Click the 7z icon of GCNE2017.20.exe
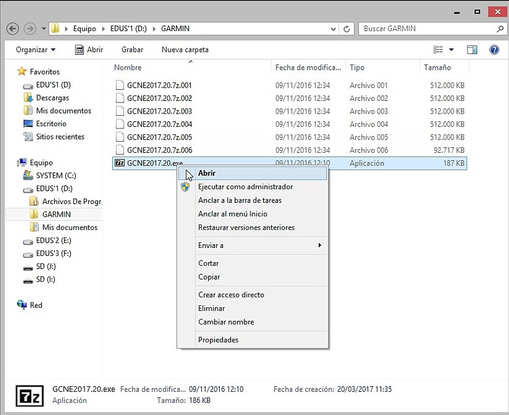509x415 pixels. click(x=120, y=163)
